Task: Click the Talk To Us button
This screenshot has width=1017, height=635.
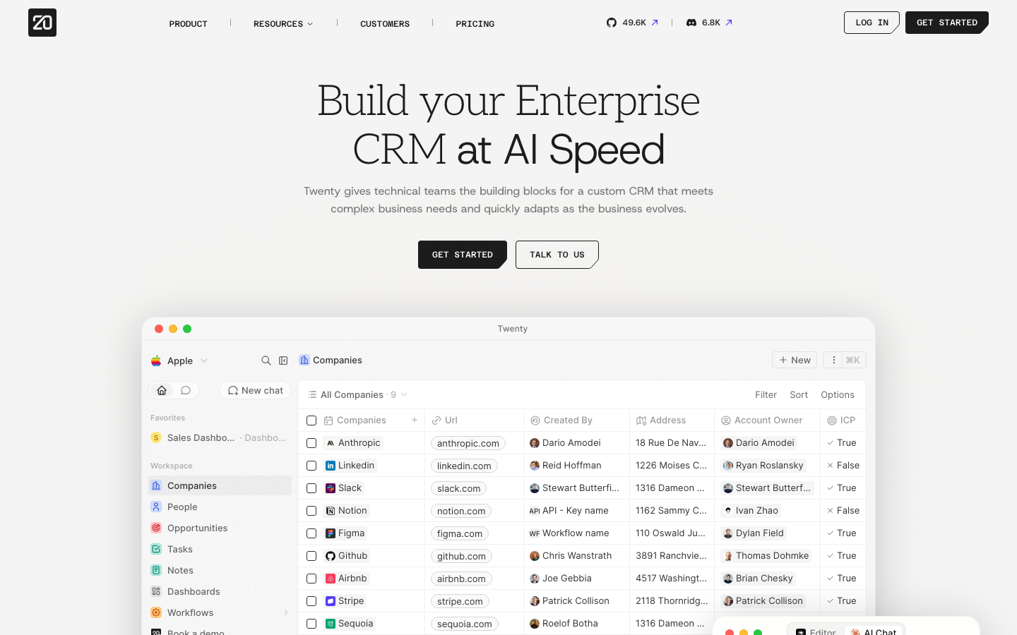Action: [557, 255]
